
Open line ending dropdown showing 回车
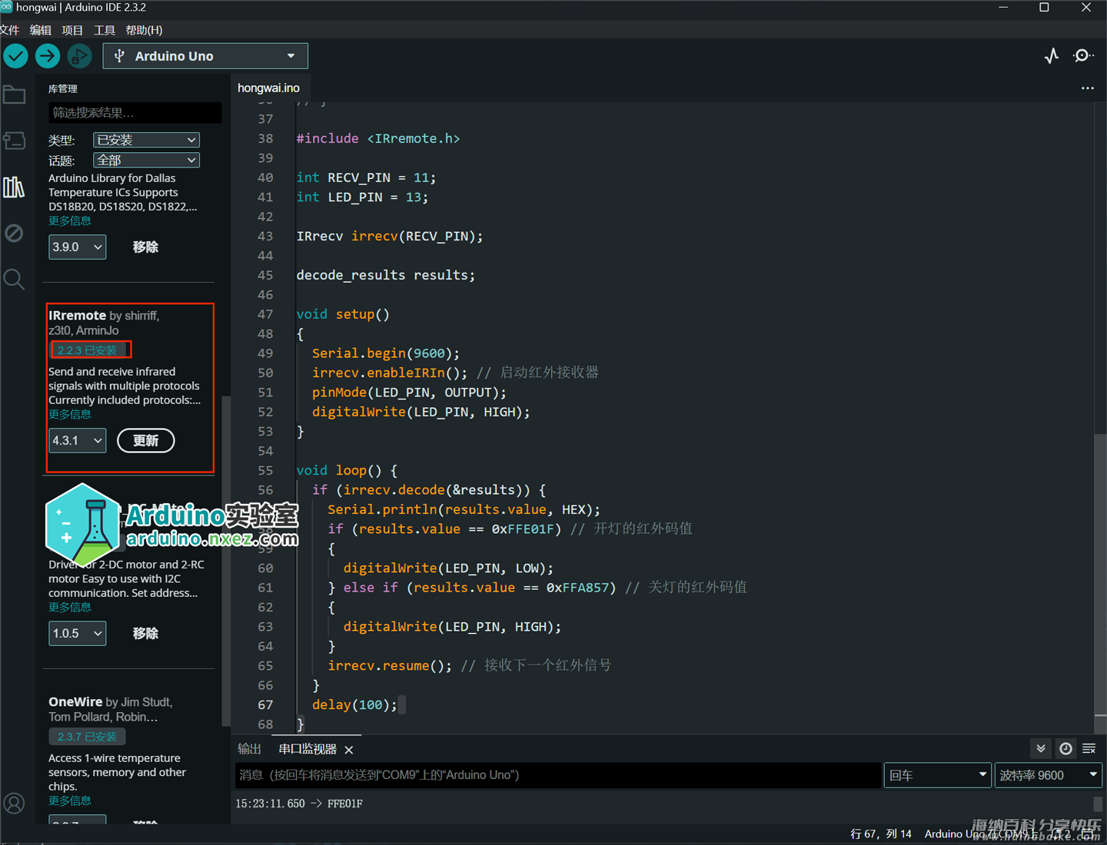coord(938,775)
